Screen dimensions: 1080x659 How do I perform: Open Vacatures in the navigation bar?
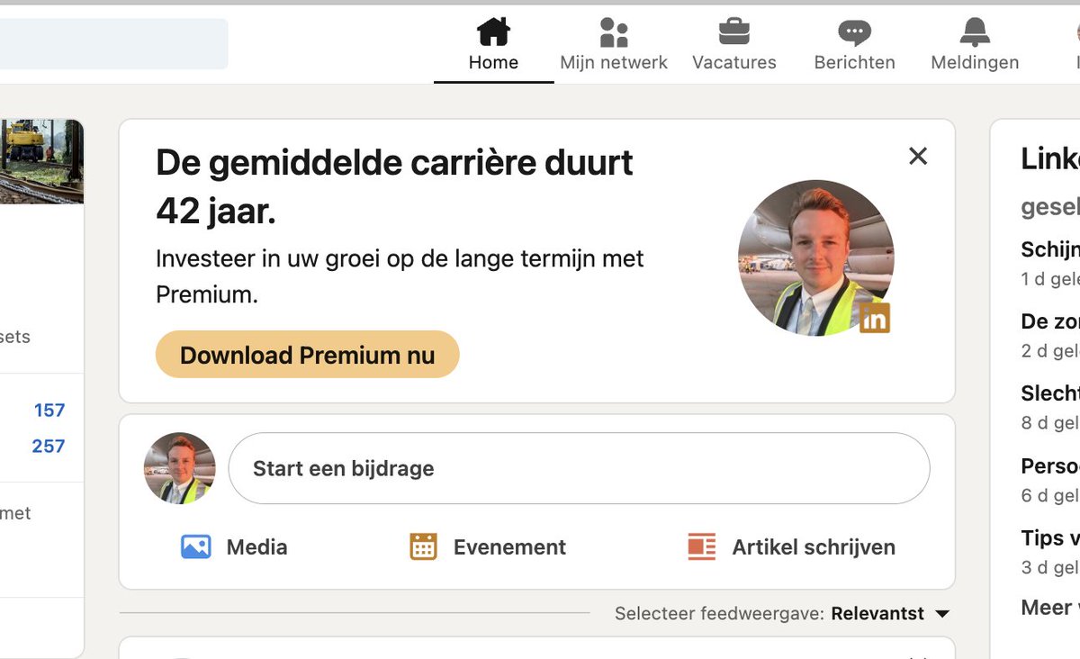click(x=734, y=45)
